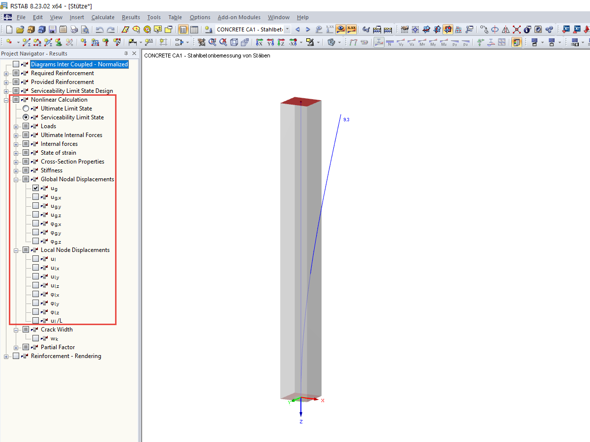Click the Undo arrow icon
This screenshot has width=590, height=442.
point(100,29)
